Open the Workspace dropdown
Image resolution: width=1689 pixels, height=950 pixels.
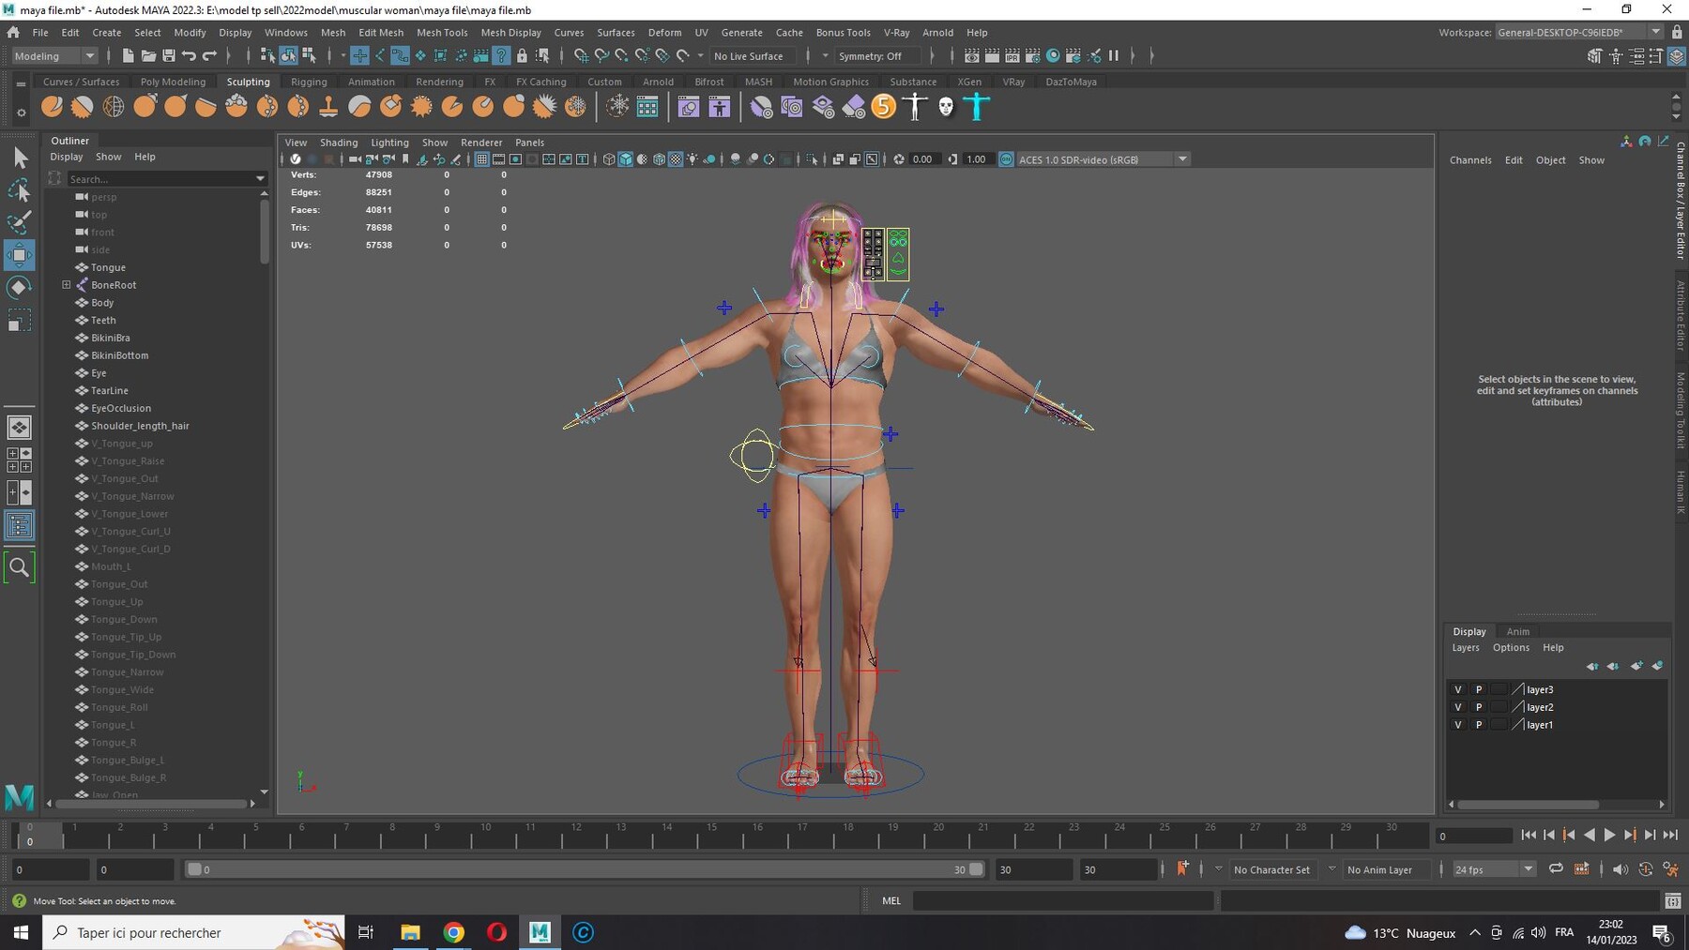tap(1579, 32)
